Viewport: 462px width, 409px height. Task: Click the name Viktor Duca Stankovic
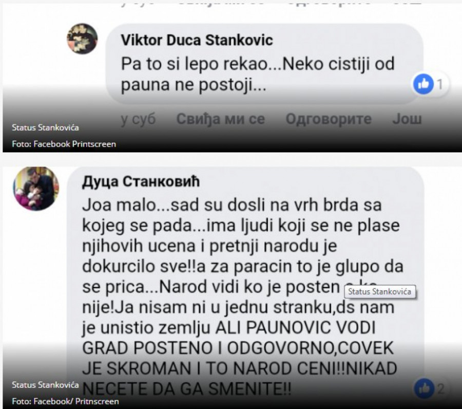197,40
